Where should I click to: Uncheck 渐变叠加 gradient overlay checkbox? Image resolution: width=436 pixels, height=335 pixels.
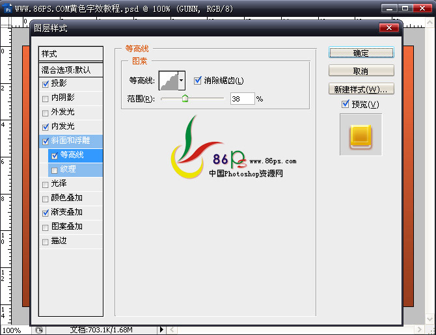(x=46, y=213)
